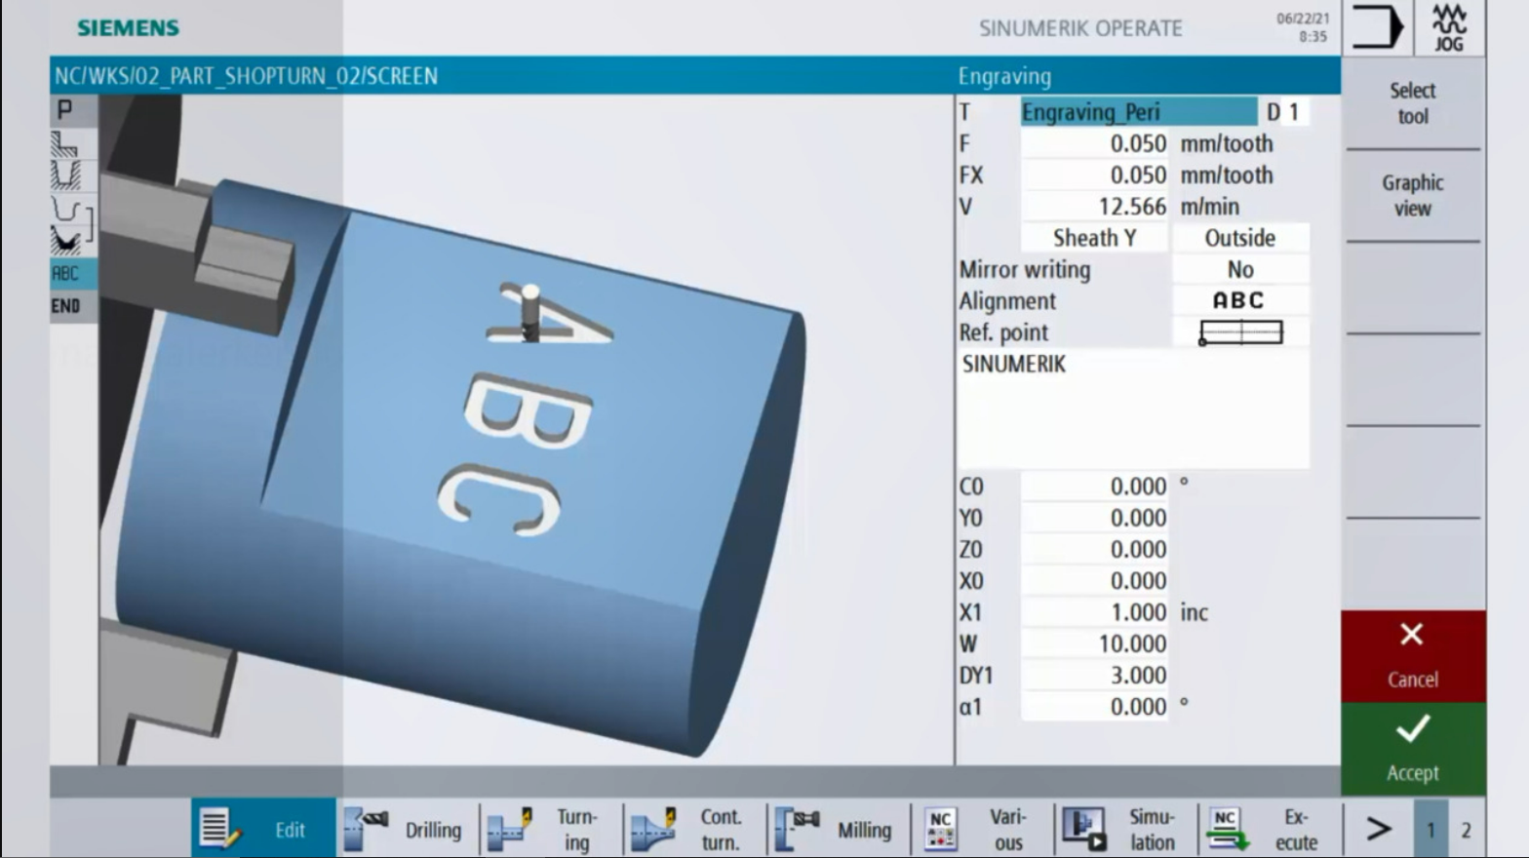Open the Graphic view softkey
Viewport: 1529px width, 858px height.
[1412, 195]
